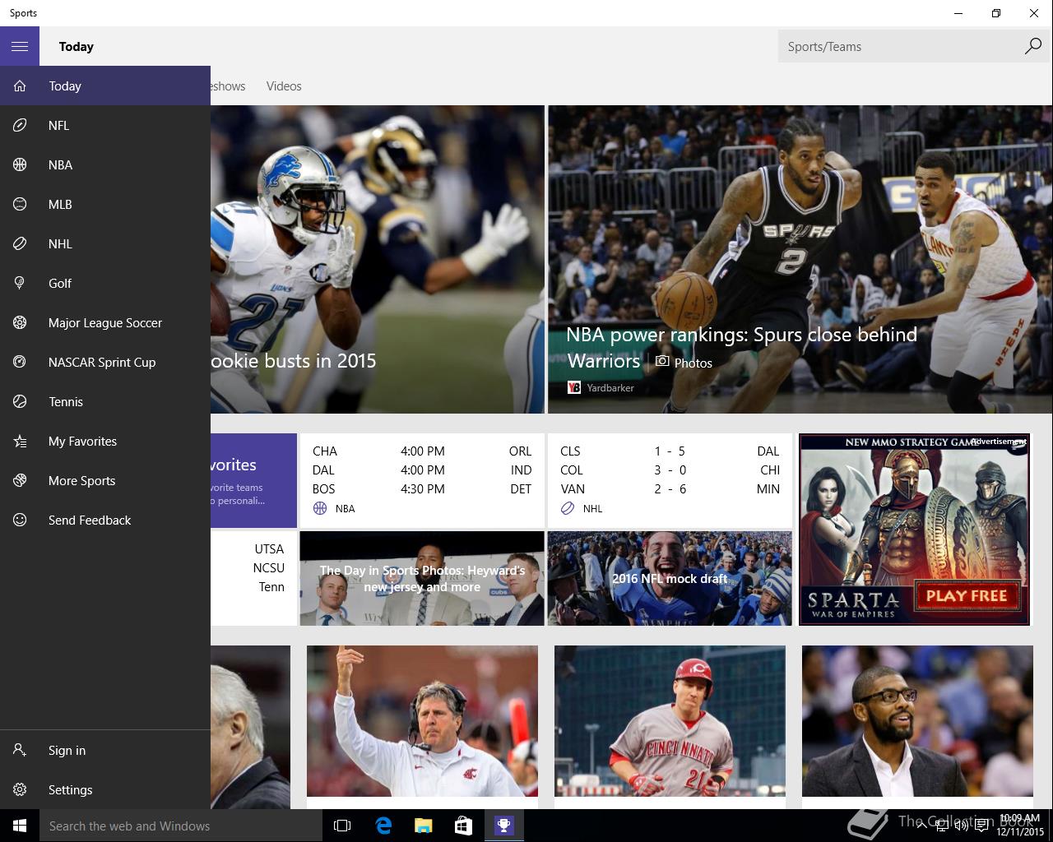Open the 2016 NFL mock draft tile
The height and width of the screenshot is (842, 1053).
click(670, 578)
